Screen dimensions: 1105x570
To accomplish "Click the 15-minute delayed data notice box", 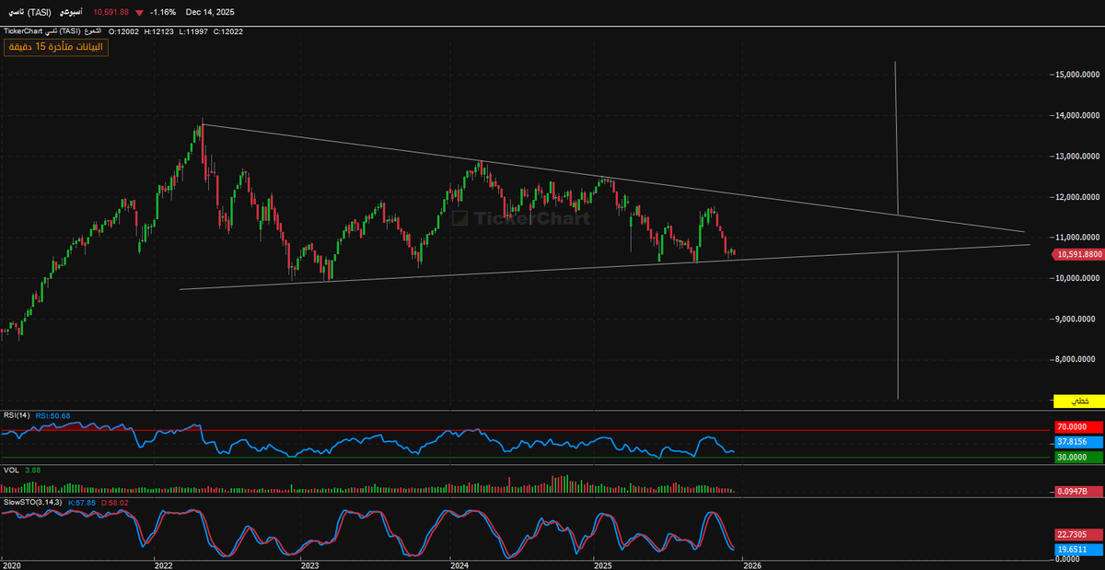I will tap(56, 47).
